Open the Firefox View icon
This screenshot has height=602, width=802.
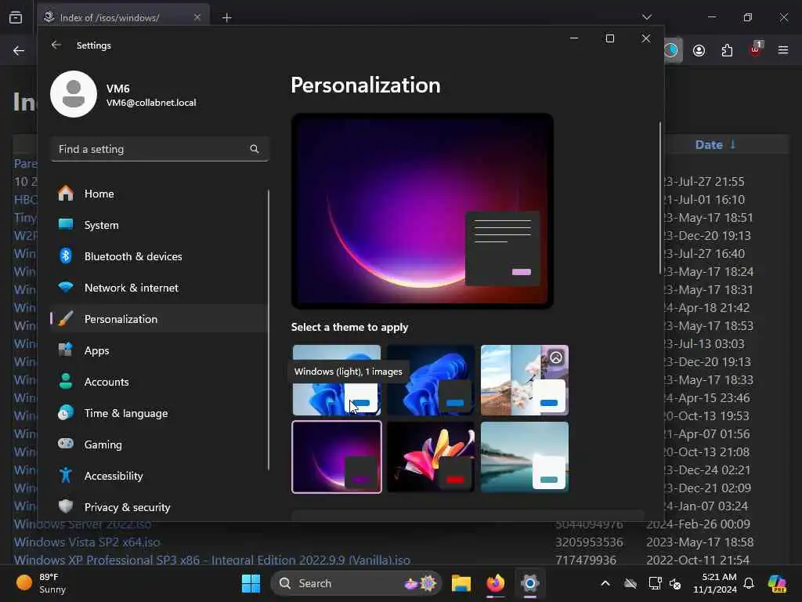(x=16, y=17)
